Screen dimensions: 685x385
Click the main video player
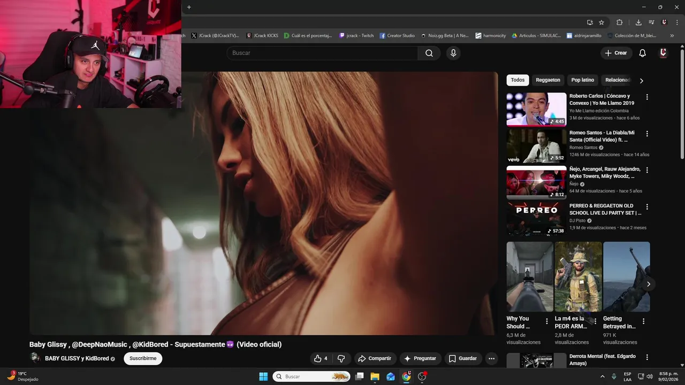(x=263, y=203)
